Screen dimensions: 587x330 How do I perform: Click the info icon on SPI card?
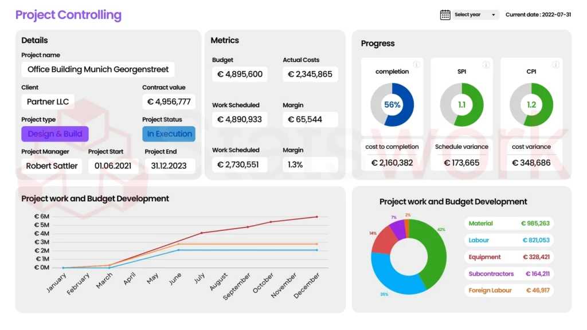click(486, 65)
